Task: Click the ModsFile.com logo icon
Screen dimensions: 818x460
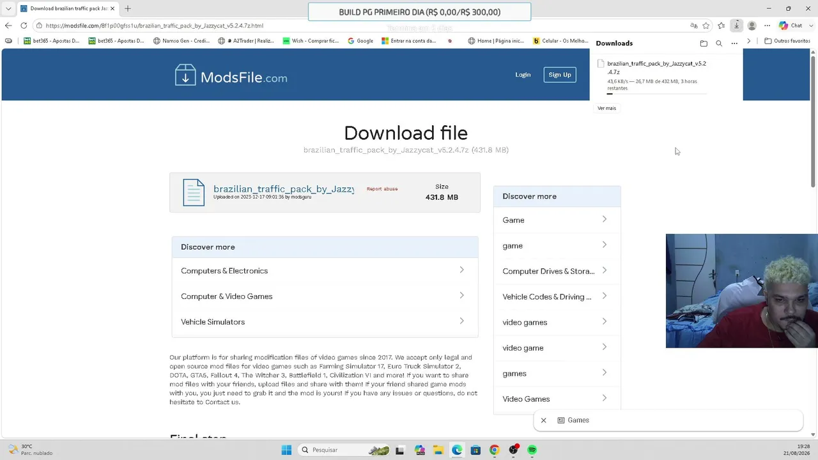Action: pyautogui.click(x=185, y=75)
